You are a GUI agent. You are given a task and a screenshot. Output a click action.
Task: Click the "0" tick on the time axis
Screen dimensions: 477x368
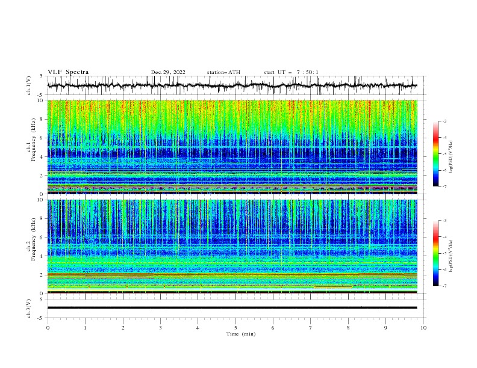pos(48,328)
